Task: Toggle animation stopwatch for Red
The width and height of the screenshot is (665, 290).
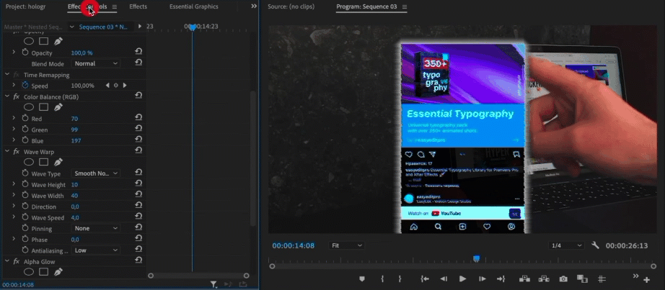Action: click(x=25, y=119)
